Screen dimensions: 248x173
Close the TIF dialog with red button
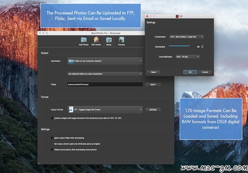point(147,16)
